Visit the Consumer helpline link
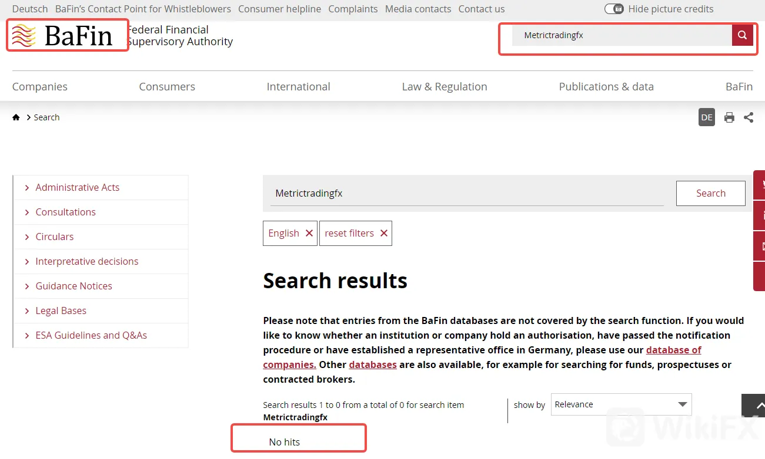This screenshot has height=459, width=765. coord(280,9)
